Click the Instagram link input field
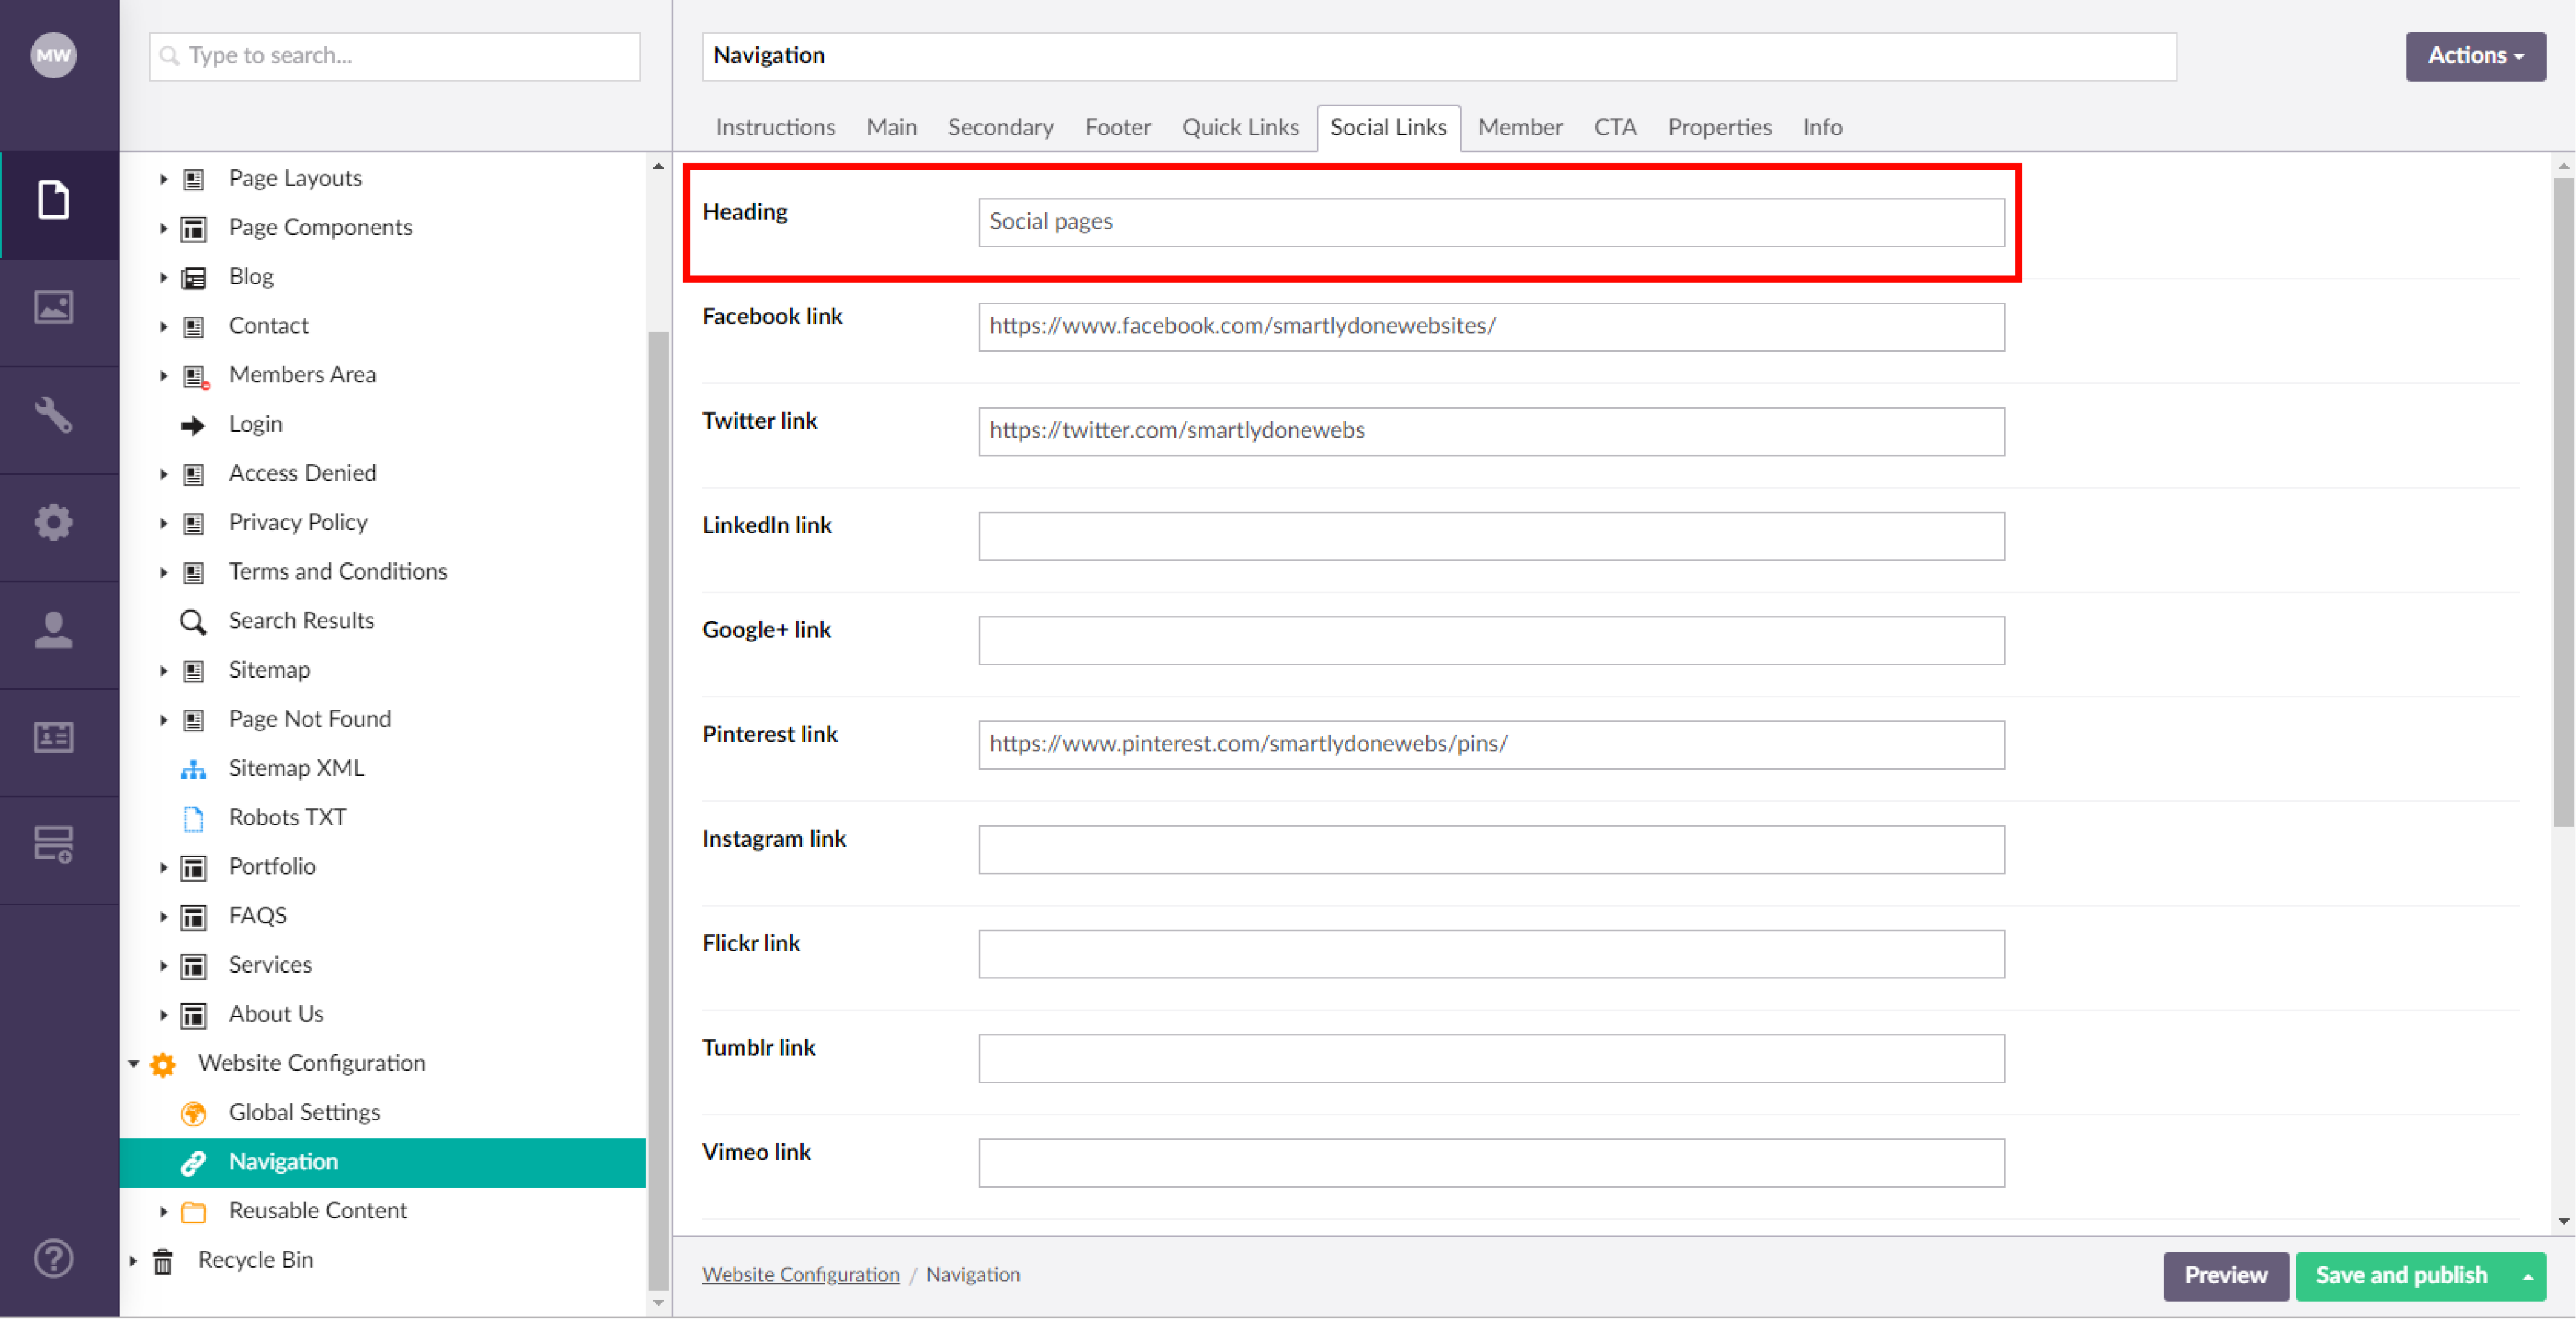Image resolution: width=2576 pixels, height=1320 pixels. tap(1491, 849)
